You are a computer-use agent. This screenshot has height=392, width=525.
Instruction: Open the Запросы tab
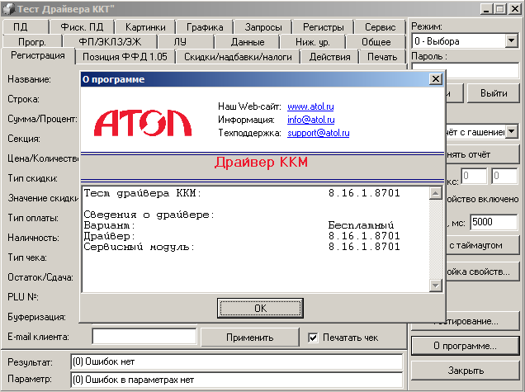pyautogui.click(x=263, y=27)
